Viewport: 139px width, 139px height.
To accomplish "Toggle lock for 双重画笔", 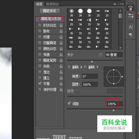I will 61,43.
